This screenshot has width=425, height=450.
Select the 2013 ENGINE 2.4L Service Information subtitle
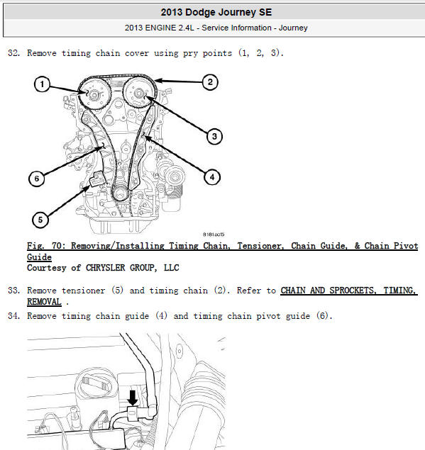[x=216, y=28]
